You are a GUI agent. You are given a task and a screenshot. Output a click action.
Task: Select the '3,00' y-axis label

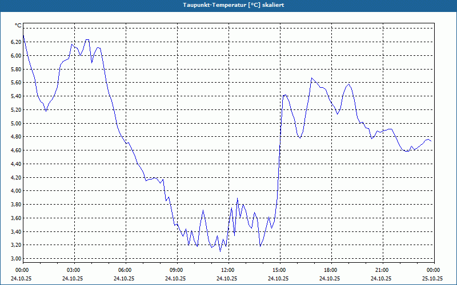click(16, 259)
